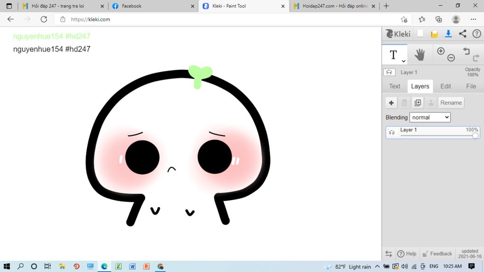This screenshot has width=484, height=272.
Task: Open the volume control in system tray
Action: [x=405, y=266]
